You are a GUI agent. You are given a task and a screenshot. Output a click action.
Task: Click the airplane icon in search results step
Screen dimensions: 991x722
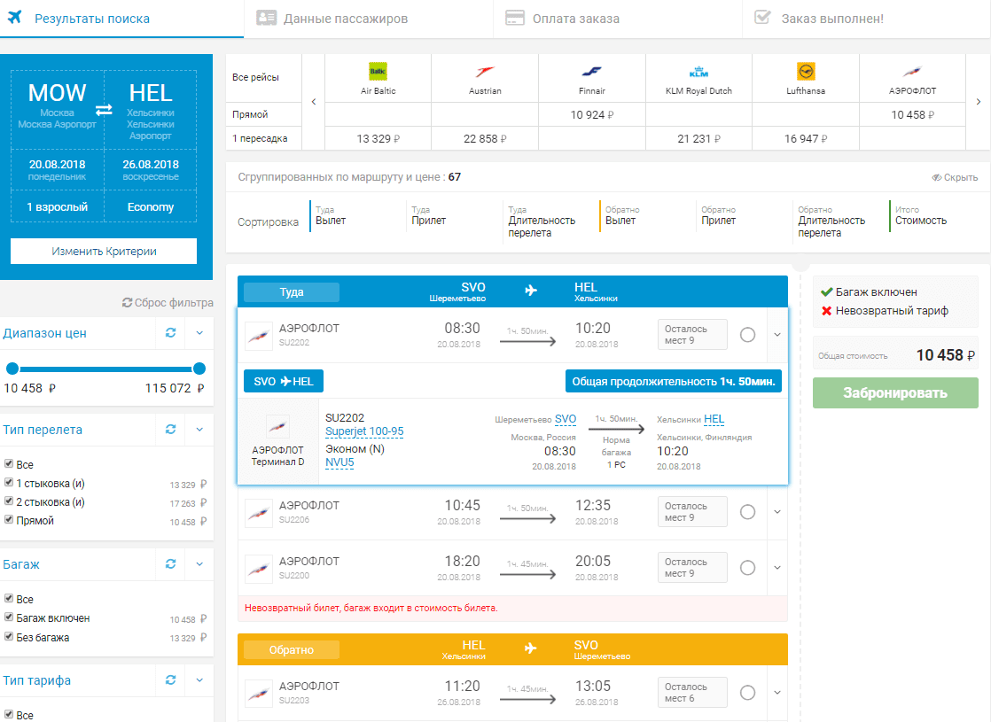(x=14, y=17)
